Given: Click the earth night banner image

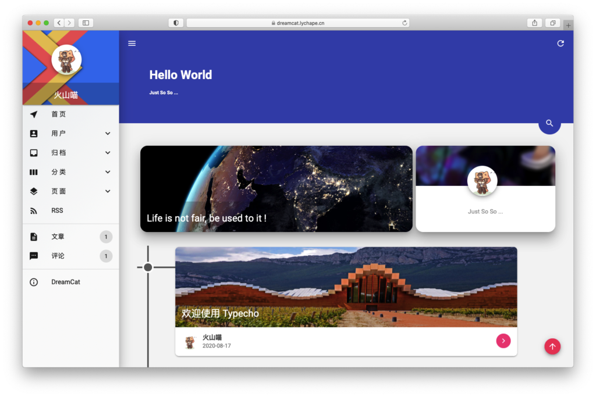Looking at the screenshot, I should click(x=276, y=186).
